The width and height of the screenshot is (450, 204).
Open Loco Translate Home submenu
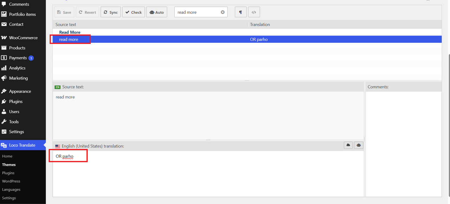tap(7, 156)
